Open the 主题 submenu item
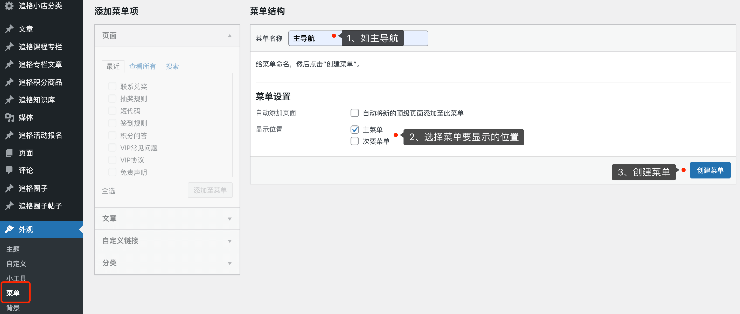 tap(13, 249)
